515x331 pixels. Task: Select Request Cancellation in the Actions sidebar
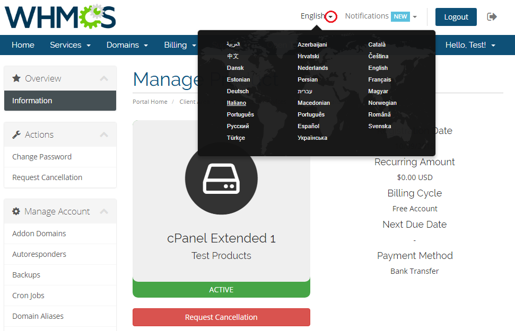click(60, 177)
